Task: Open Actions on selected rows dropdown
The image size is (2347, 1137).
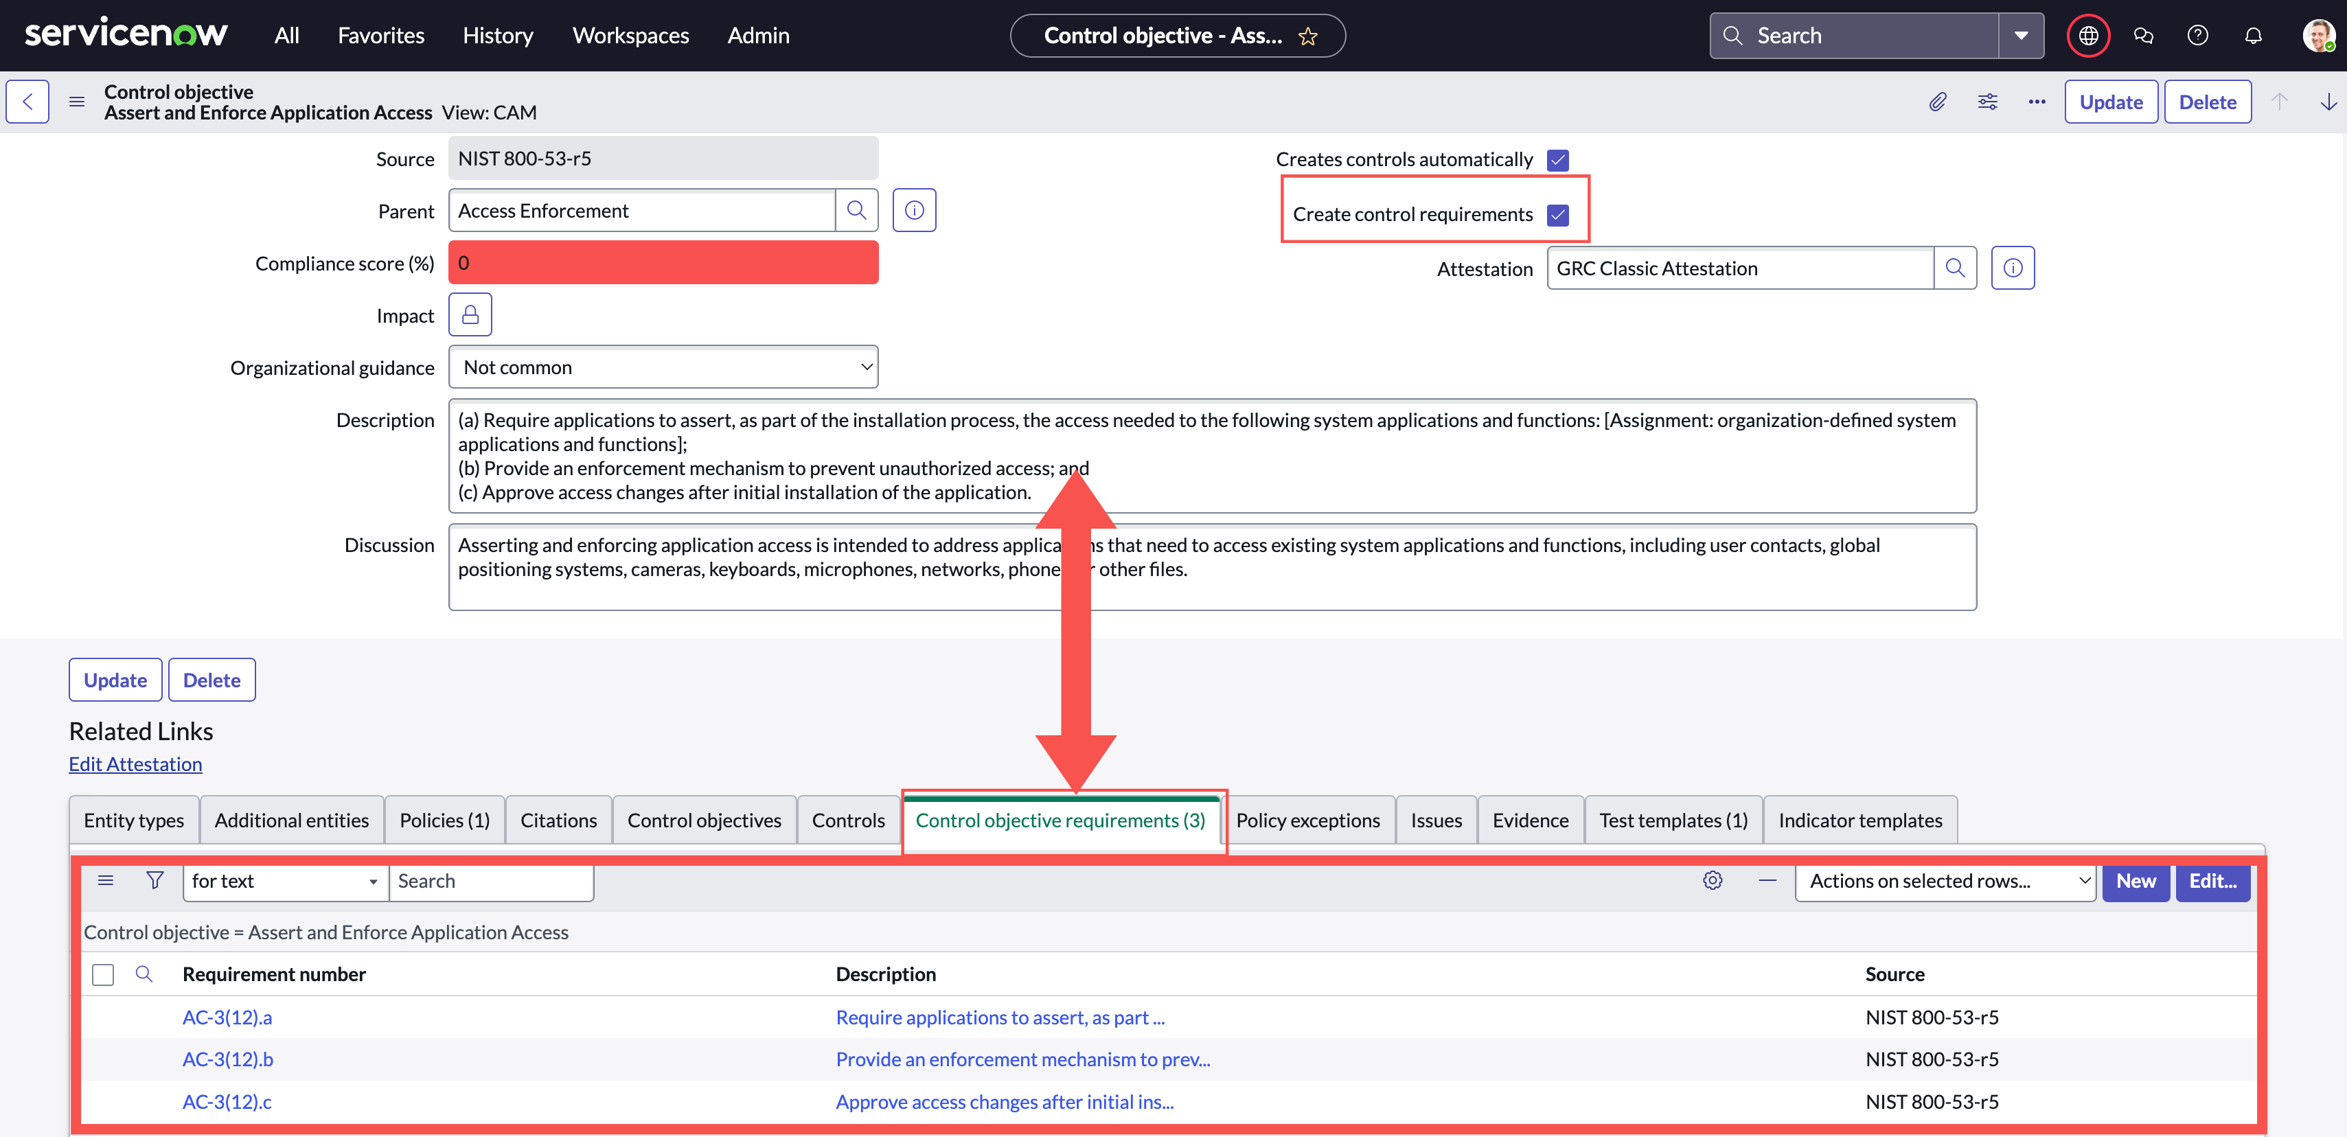Action: coord(1946,881)
